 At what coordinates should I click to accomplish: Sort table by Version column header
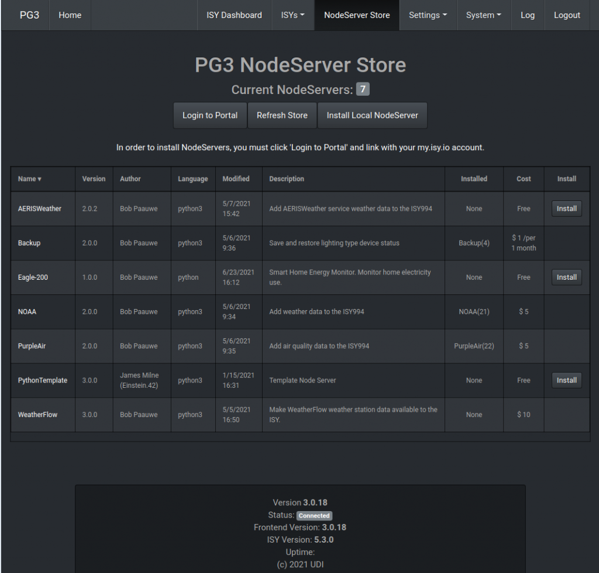click(94, 179)
